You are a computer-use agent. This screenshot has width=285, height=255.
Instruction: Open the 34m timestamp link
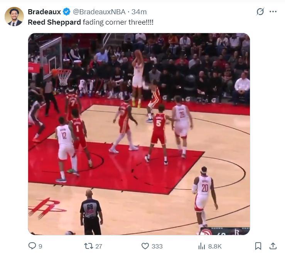point(139,12)
